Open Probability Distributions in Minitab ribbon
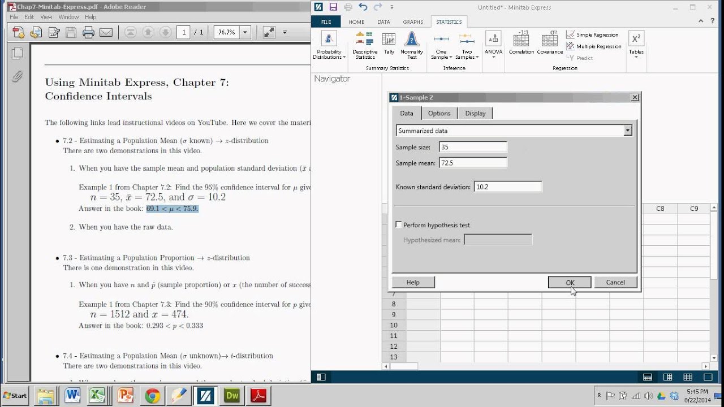This screenshot has width=724, height=407. (329, 45)
